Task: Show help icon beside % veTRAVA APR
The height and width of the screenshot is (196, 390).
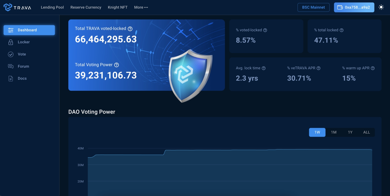Action: click(x=318, y=68)
